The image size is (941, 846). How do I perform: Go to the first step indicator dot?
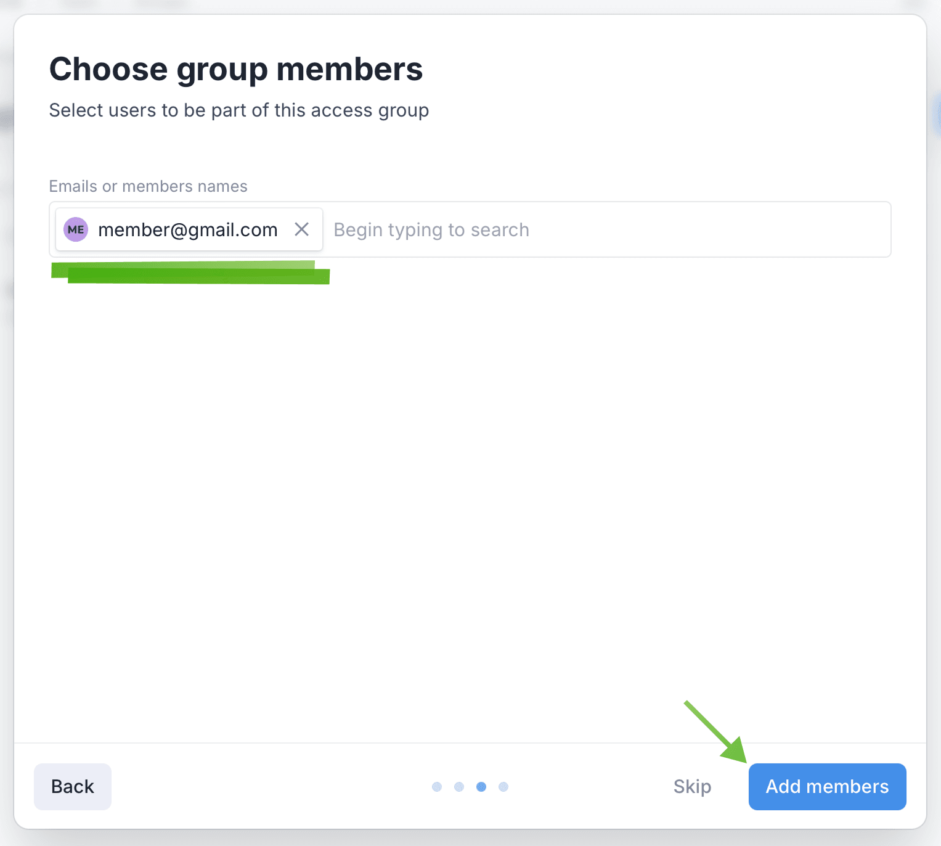coord(437,787)
